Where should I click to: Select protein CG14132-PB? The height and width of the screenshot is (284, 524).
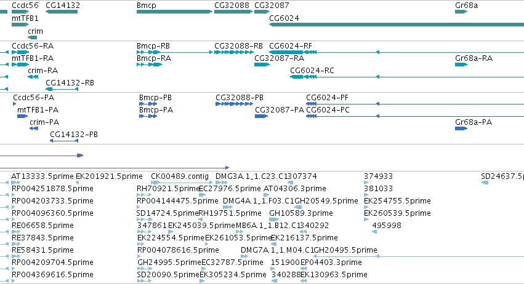[x=73, y=135]
